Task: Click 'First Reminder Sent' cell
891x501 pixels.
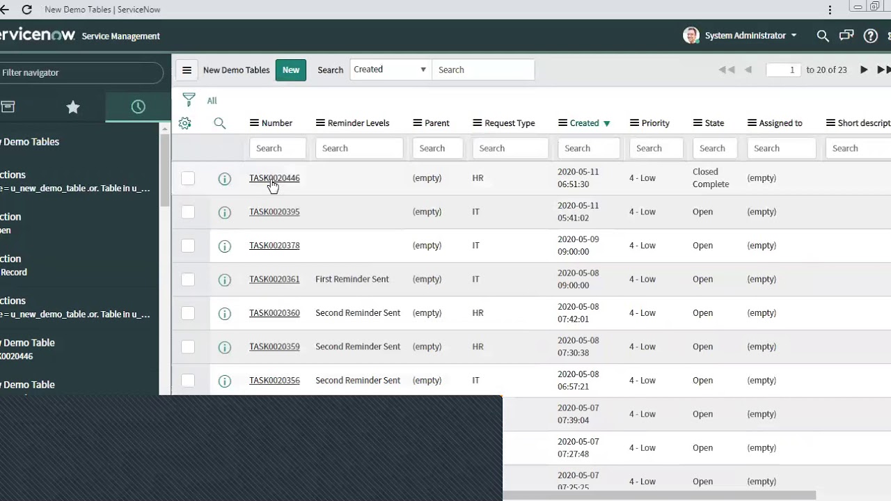Action: (352, 279)
